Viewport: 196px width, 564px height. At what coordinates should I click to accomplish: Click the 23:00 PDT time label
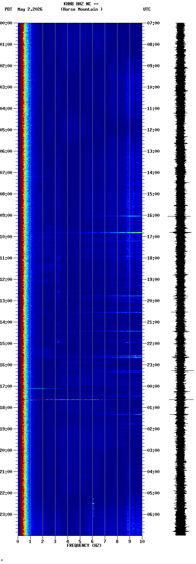[x=6, y=515]
